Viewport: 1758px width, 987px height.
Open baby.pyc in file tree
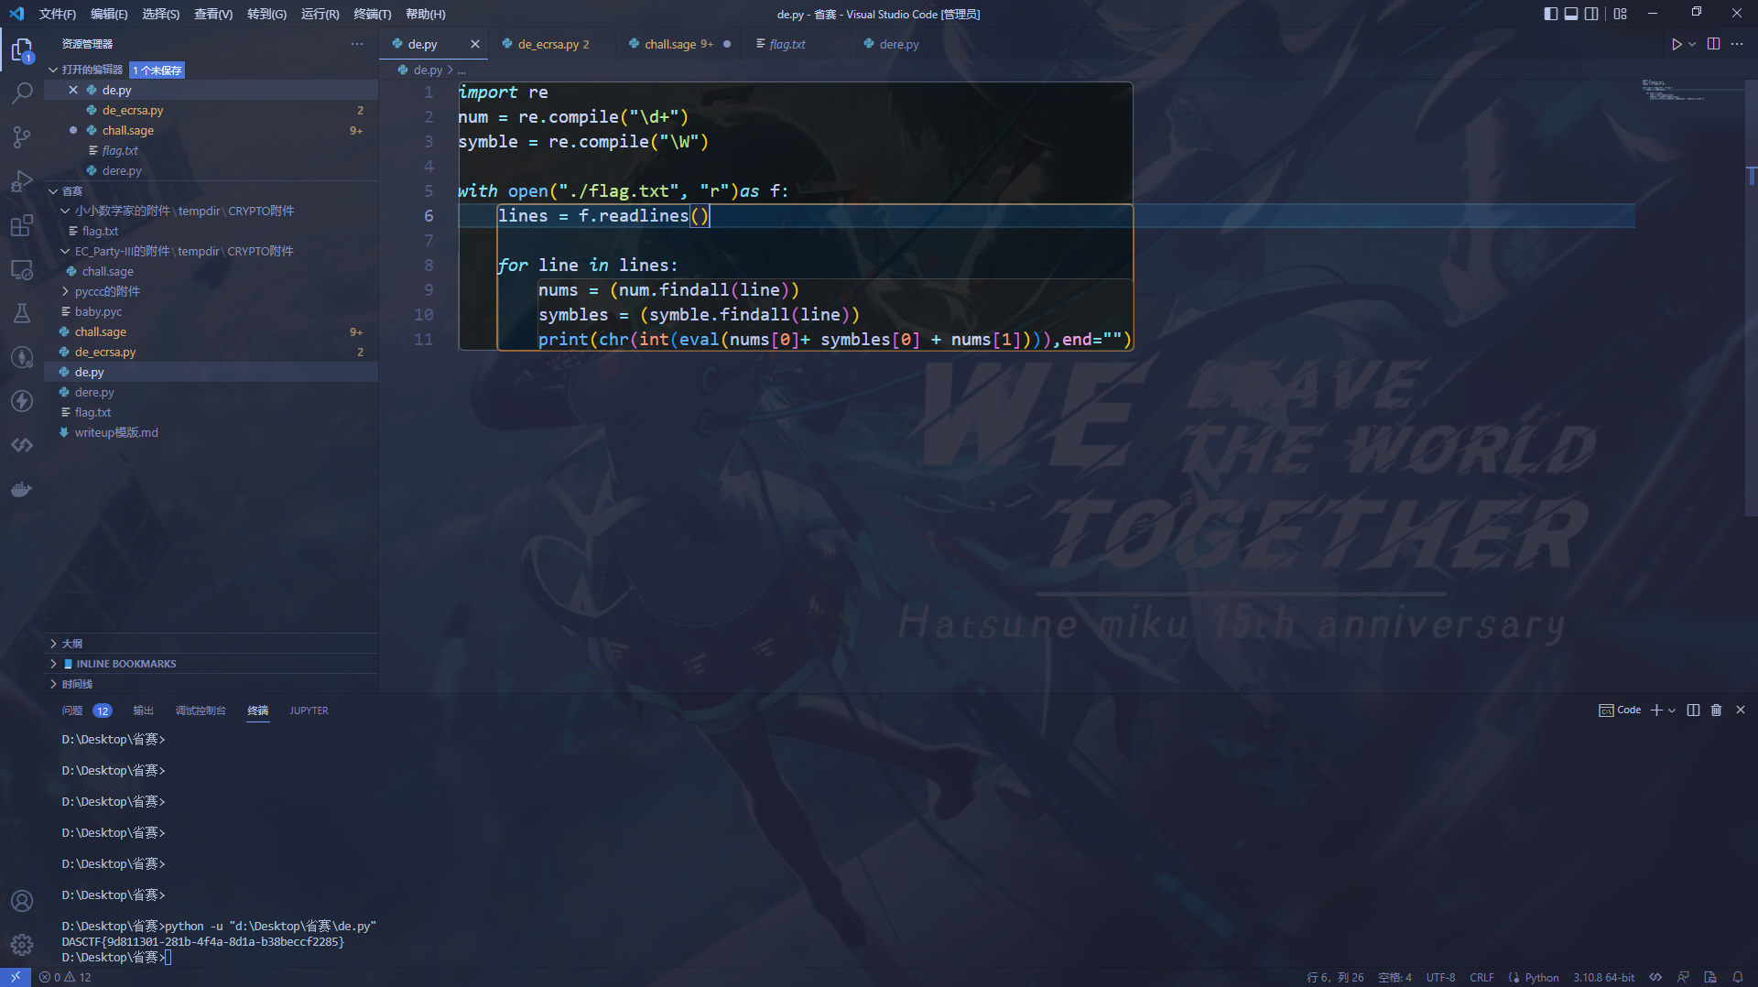click(x=211, y=311)
